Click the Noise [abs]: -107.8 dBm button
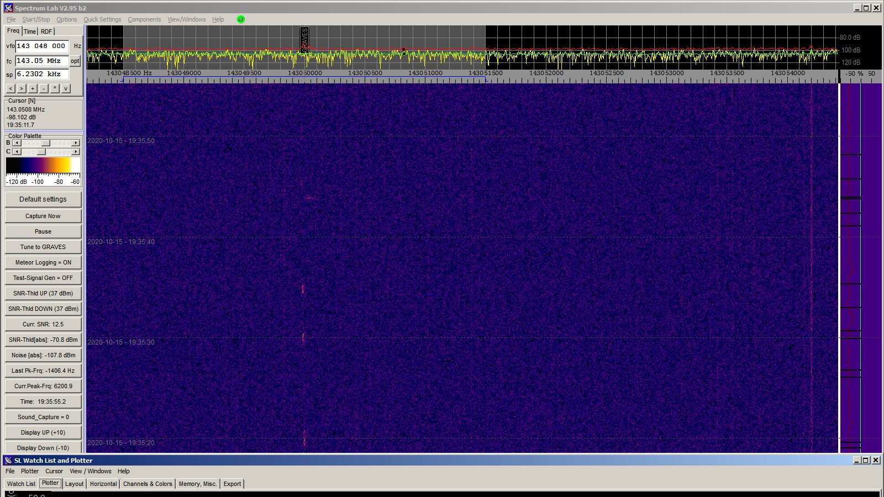The height and width of the screenshot is (497, 884). pos(43,355)
